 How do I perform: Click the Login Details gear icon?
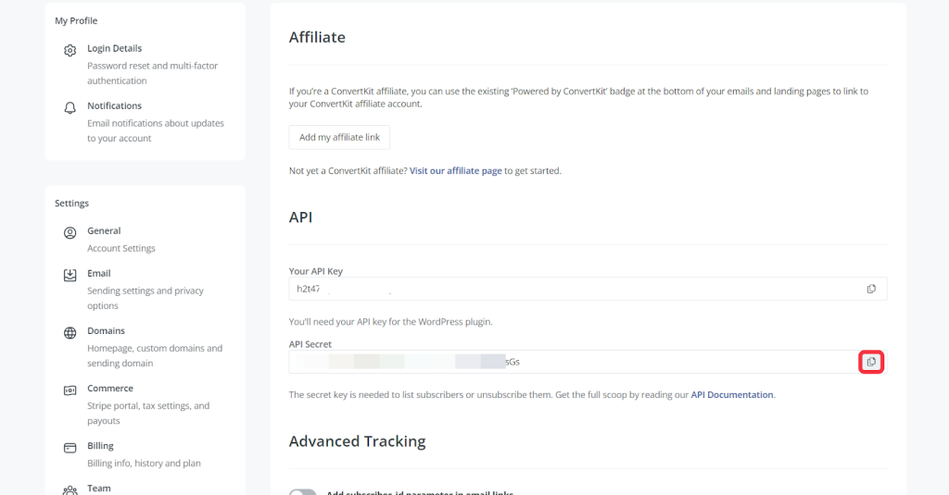point(70,51)
